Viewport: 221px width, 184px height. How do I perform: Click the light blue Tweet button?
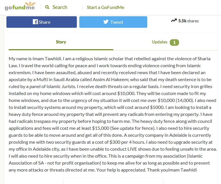click(113, 22)
